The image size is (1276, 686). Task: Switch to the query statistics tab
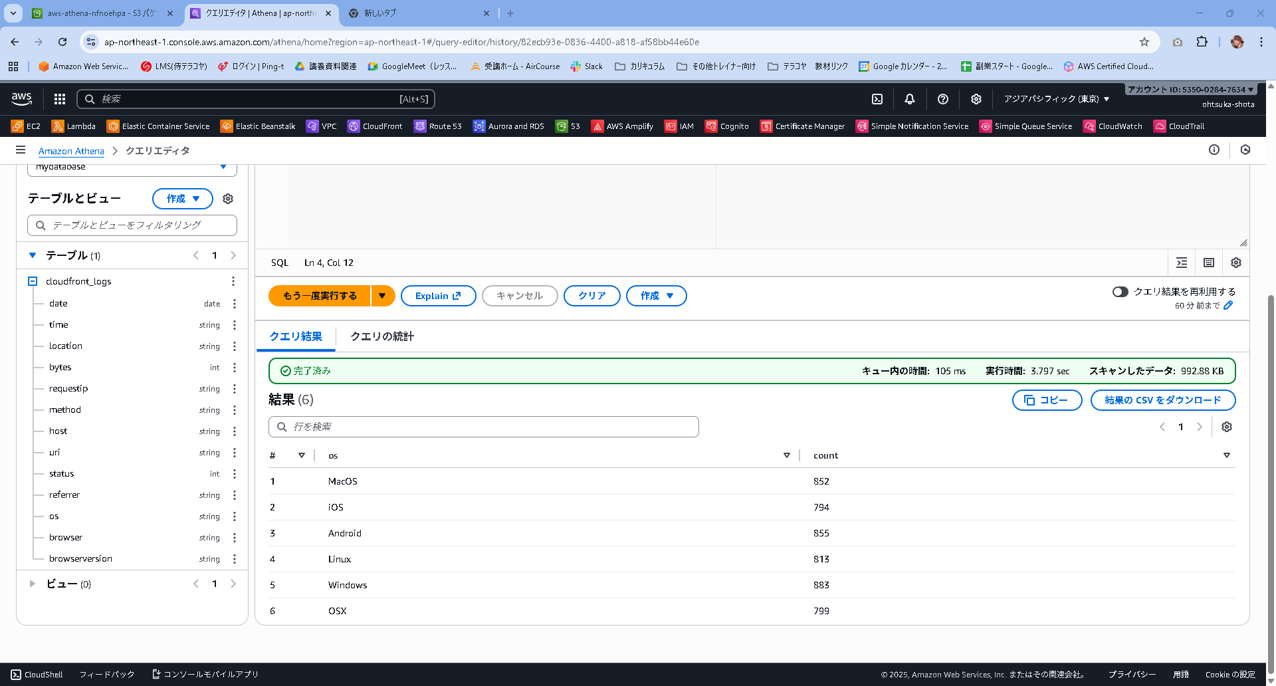(x=382, y=336)
